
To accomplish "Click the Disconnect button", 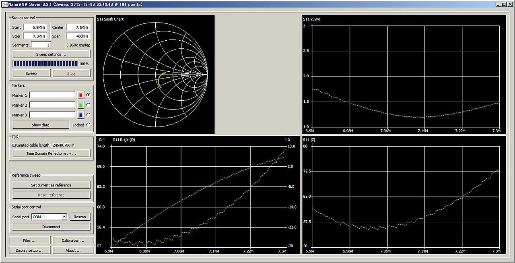I will click(51, 227).
